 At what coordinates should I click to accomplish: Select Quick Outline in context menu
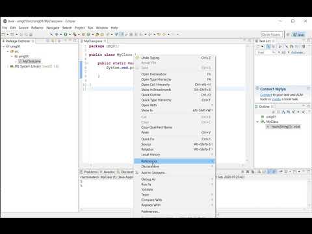point(175,95)
